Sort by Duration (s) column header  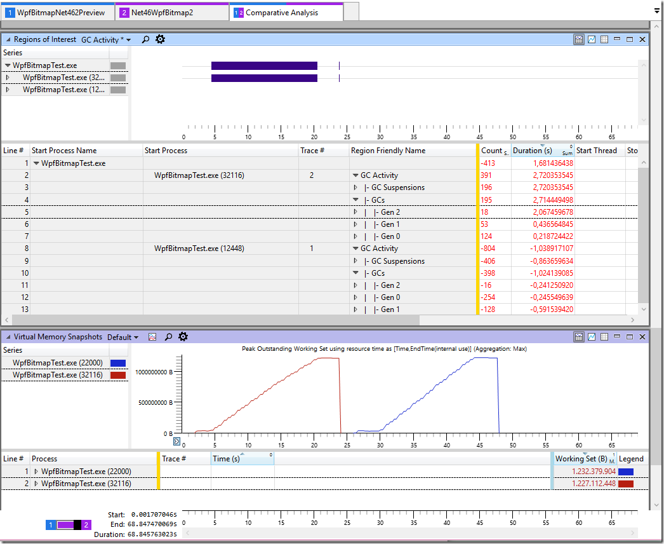(x=543, y=151)
